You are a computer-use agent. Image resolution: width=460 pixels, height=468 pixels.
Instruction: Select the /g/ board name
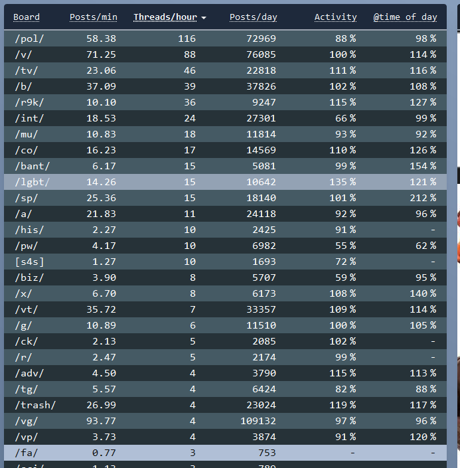click(x=23, y=325)
